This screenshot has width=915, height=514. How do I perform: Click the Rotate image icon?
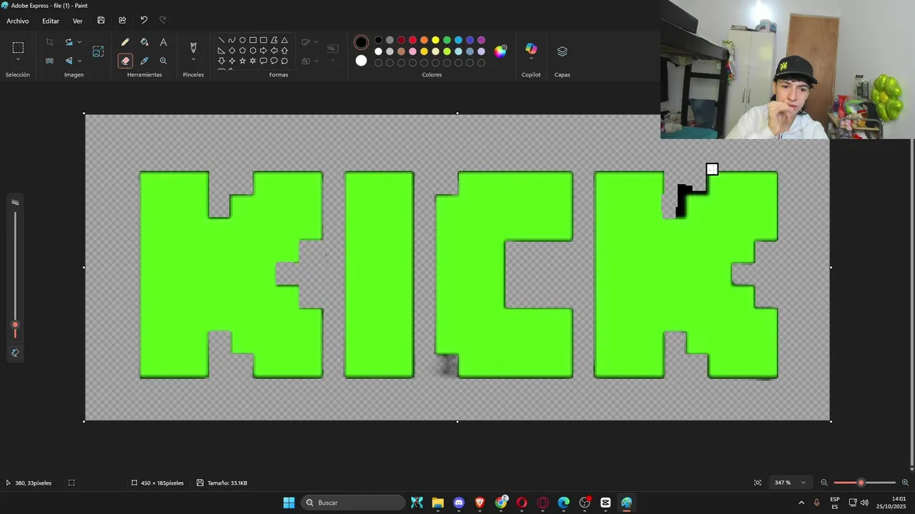69,42
